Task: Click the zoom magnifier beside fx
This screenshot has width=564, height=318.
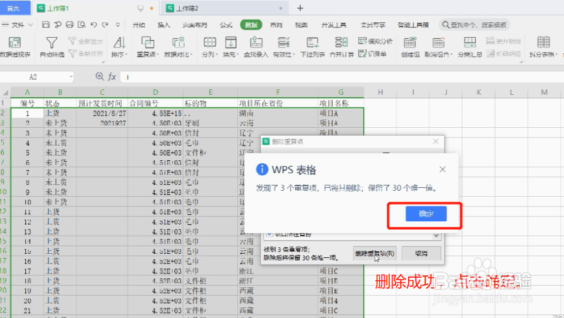Action: pos(99,76)
